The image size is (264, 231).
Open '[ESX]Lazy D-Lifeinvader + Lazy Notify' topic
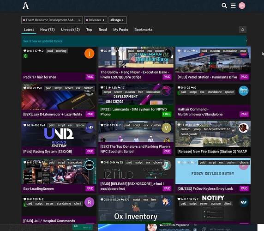pyautogui.click(x=53, y=114)
